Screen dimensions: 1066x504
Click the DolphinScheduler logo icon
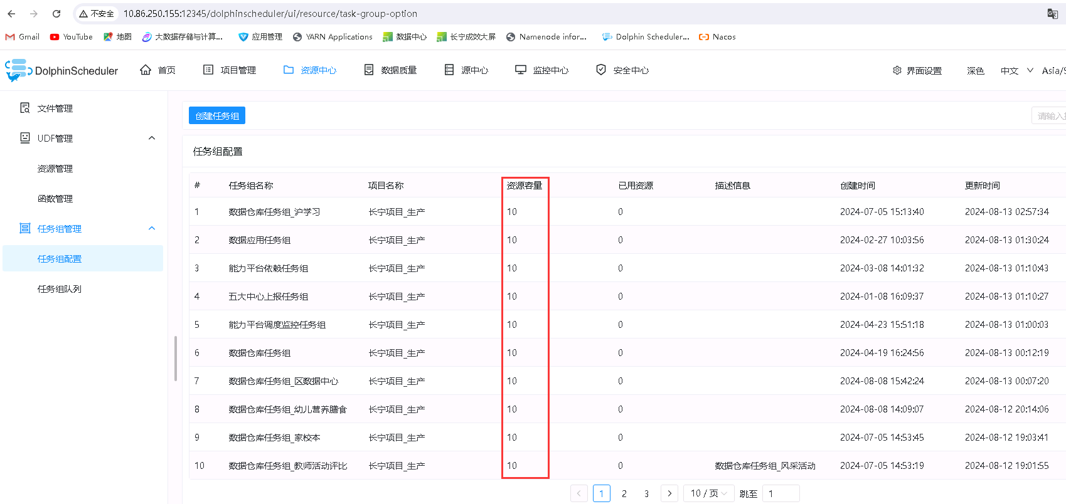click(x=18, y=70)
